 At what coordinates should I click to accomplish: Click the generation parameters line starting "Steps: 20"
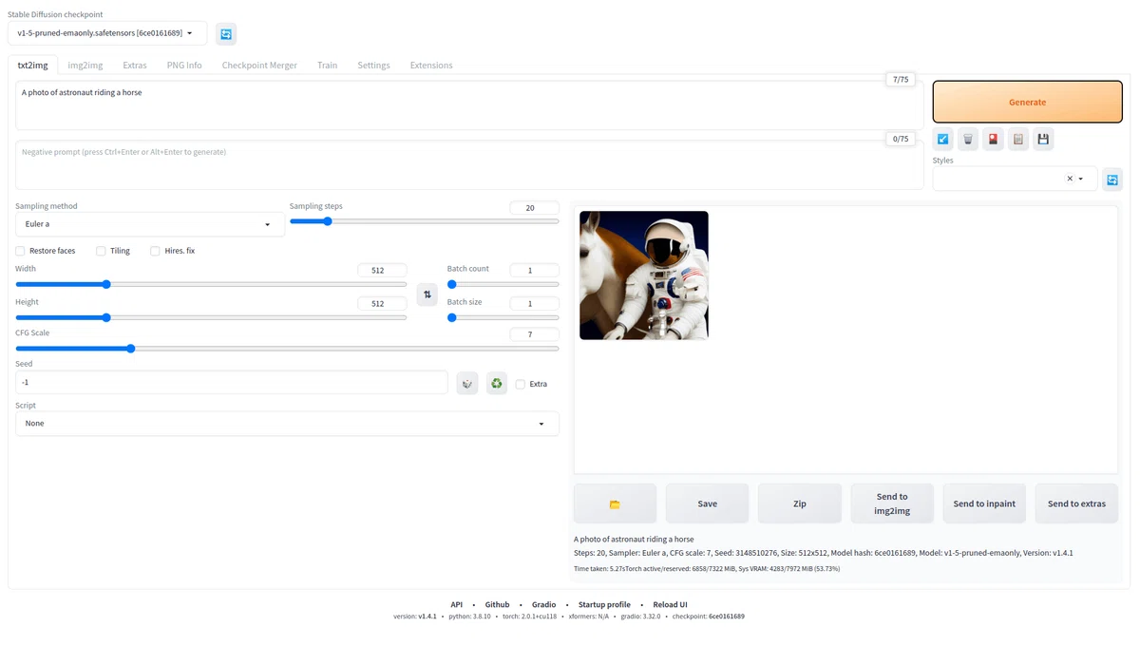[824, 552]
